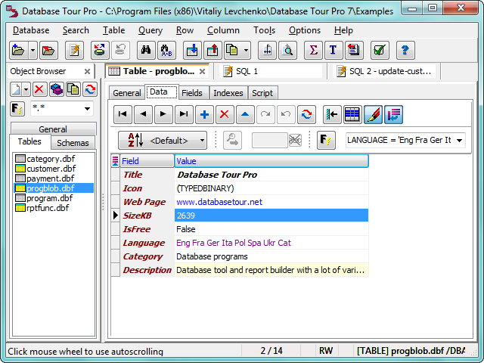Open the Column menu

[223, 30]
